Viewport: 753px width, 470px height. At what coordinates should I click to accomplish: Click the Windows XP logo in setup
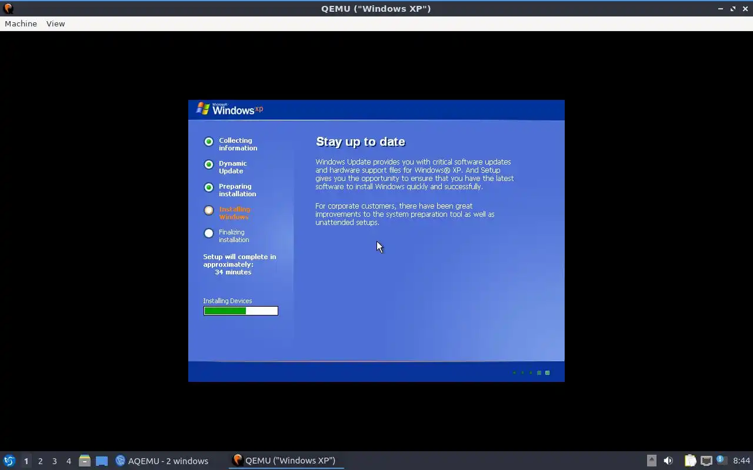tap(229, 109)
